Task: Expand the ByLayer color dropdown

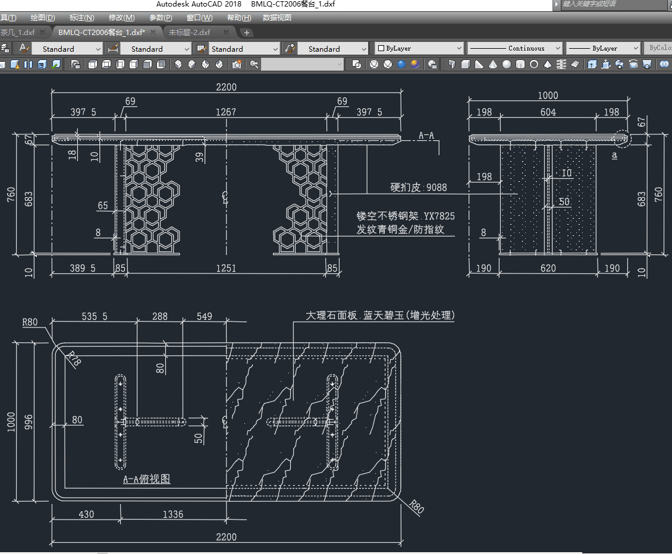Action: pyautogui.click(x=419, y=48)
